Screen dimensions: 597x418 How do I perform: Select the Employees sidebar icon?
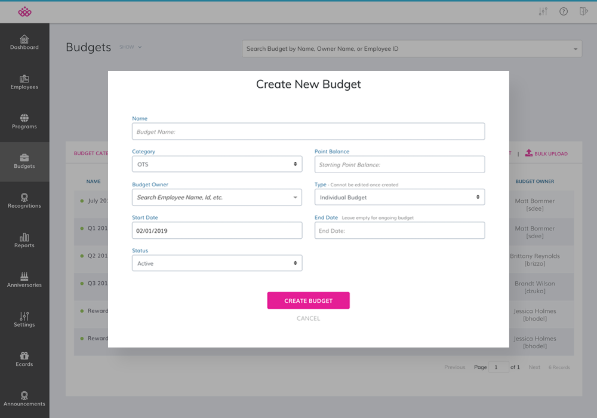click(x=24, y=82)
